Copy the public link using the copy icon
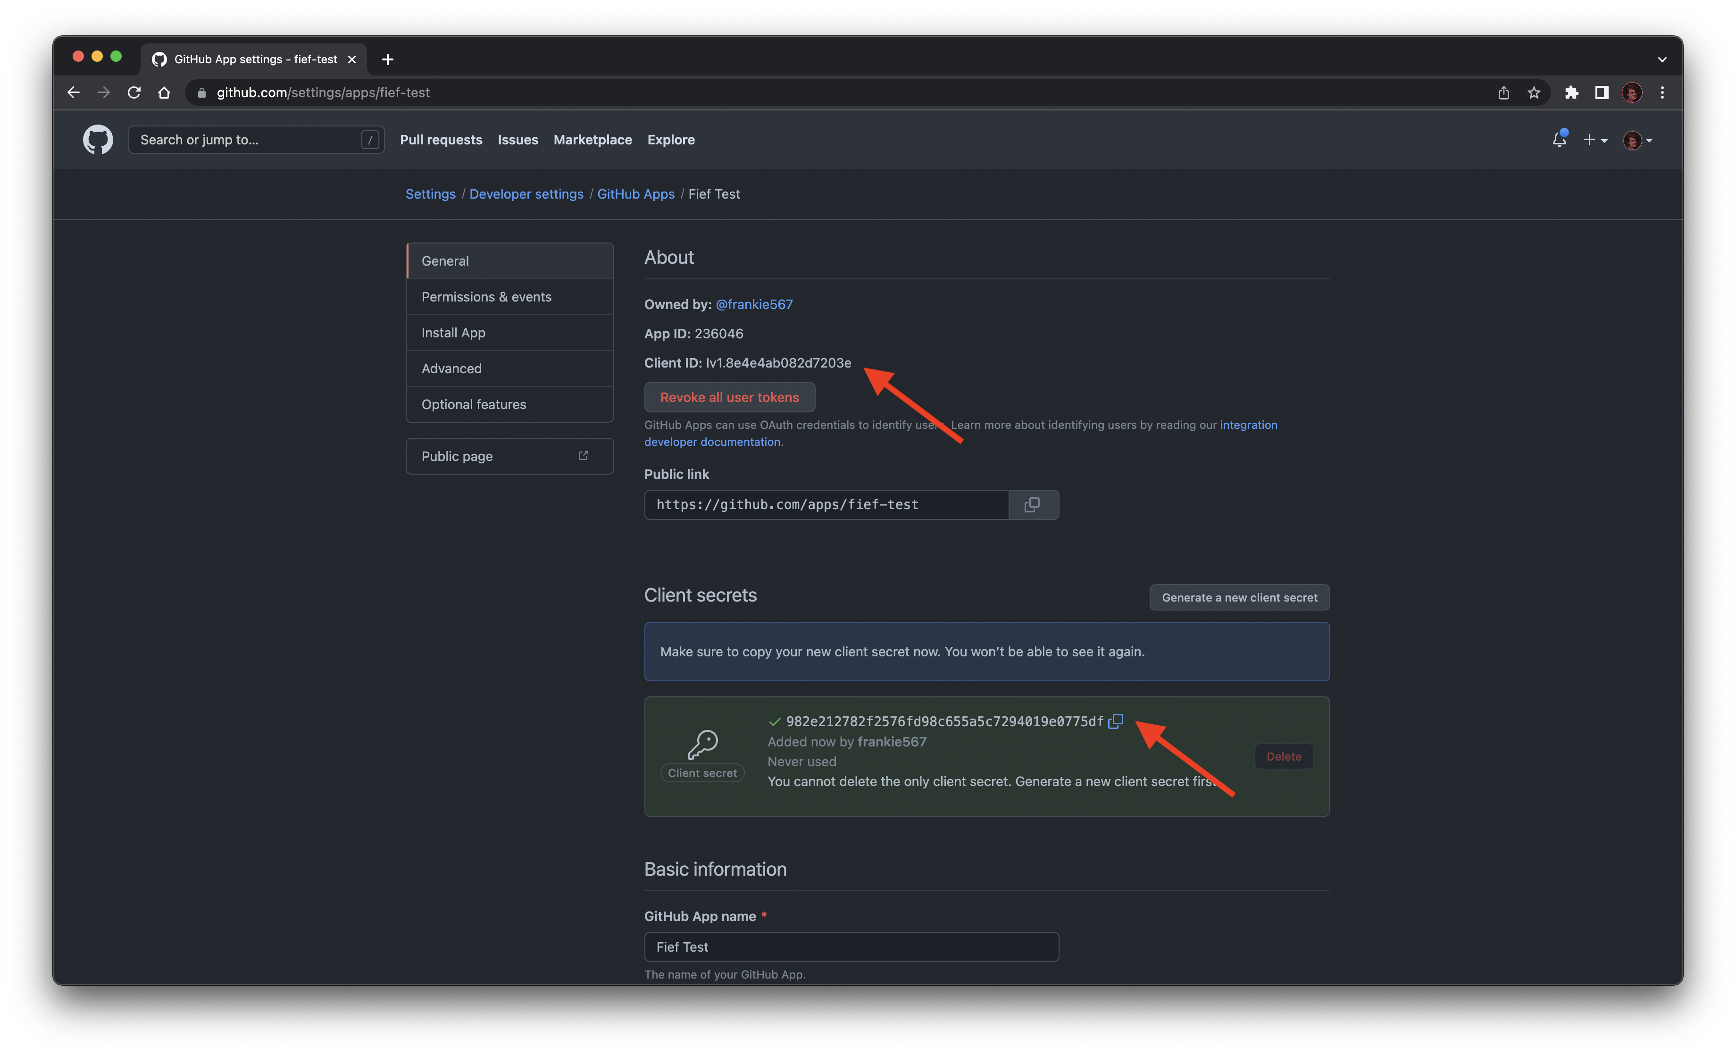Screen dimensions: 1736x1055 click(1033, 504)
